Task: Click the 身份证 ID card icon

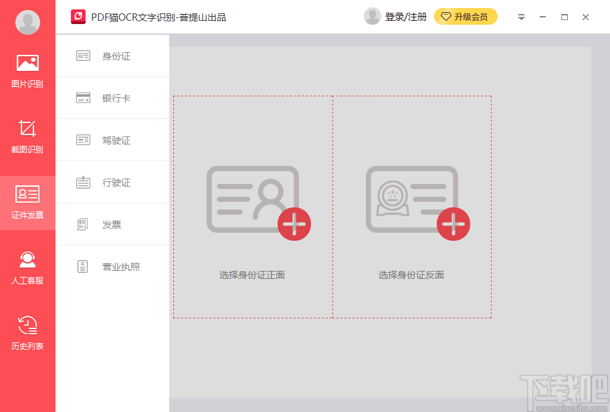Action: coord(83,56)
